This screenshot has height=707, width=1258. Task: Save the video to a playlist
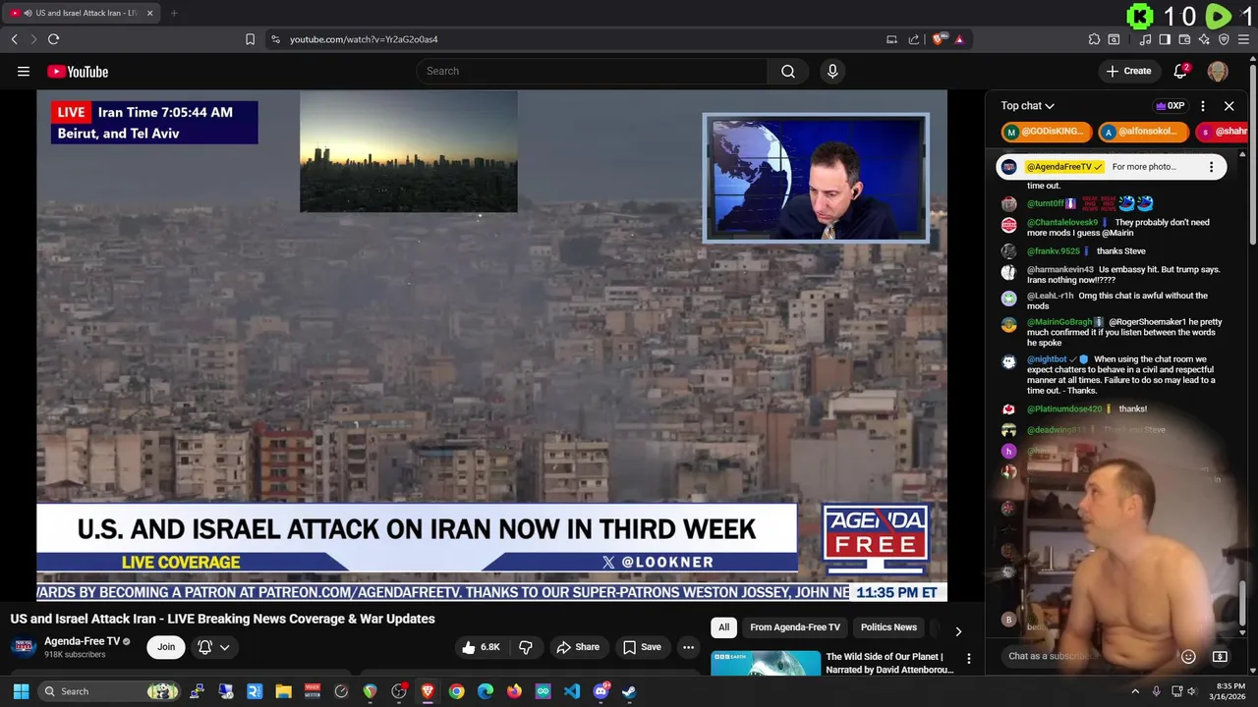[642, 647]
